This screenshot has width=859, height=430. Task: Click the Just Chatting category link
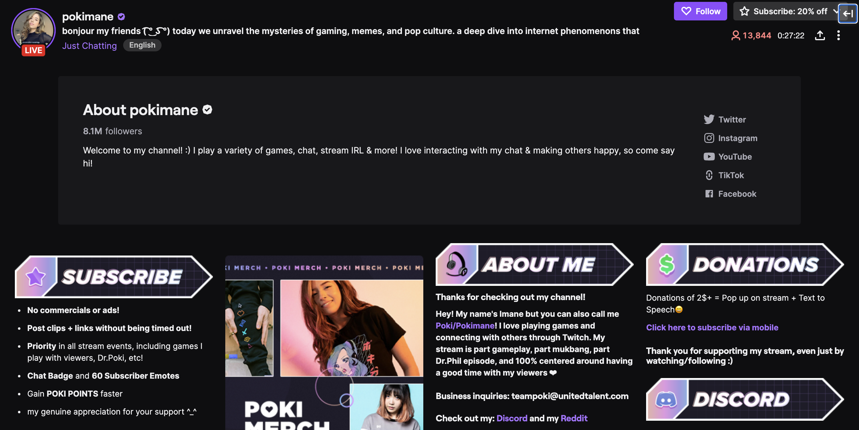point(89,45)
